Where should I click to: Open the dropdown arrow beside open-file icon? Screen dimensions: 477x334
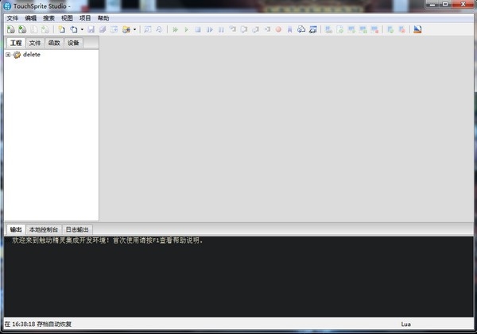tap(82, 29)
